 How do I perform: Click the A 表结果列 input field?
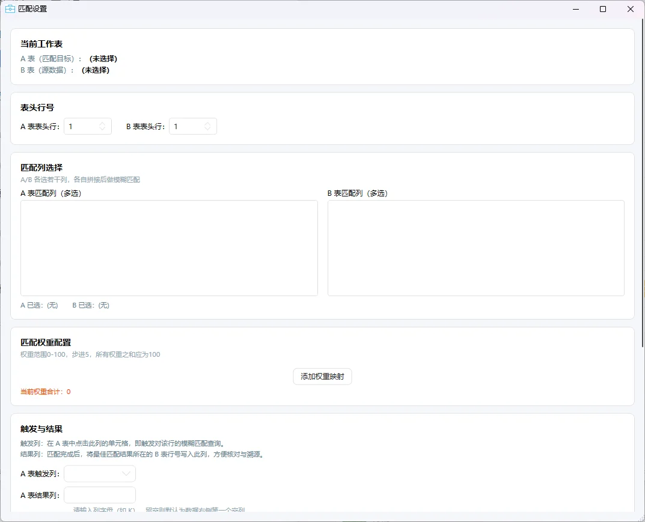click(100, 495)
